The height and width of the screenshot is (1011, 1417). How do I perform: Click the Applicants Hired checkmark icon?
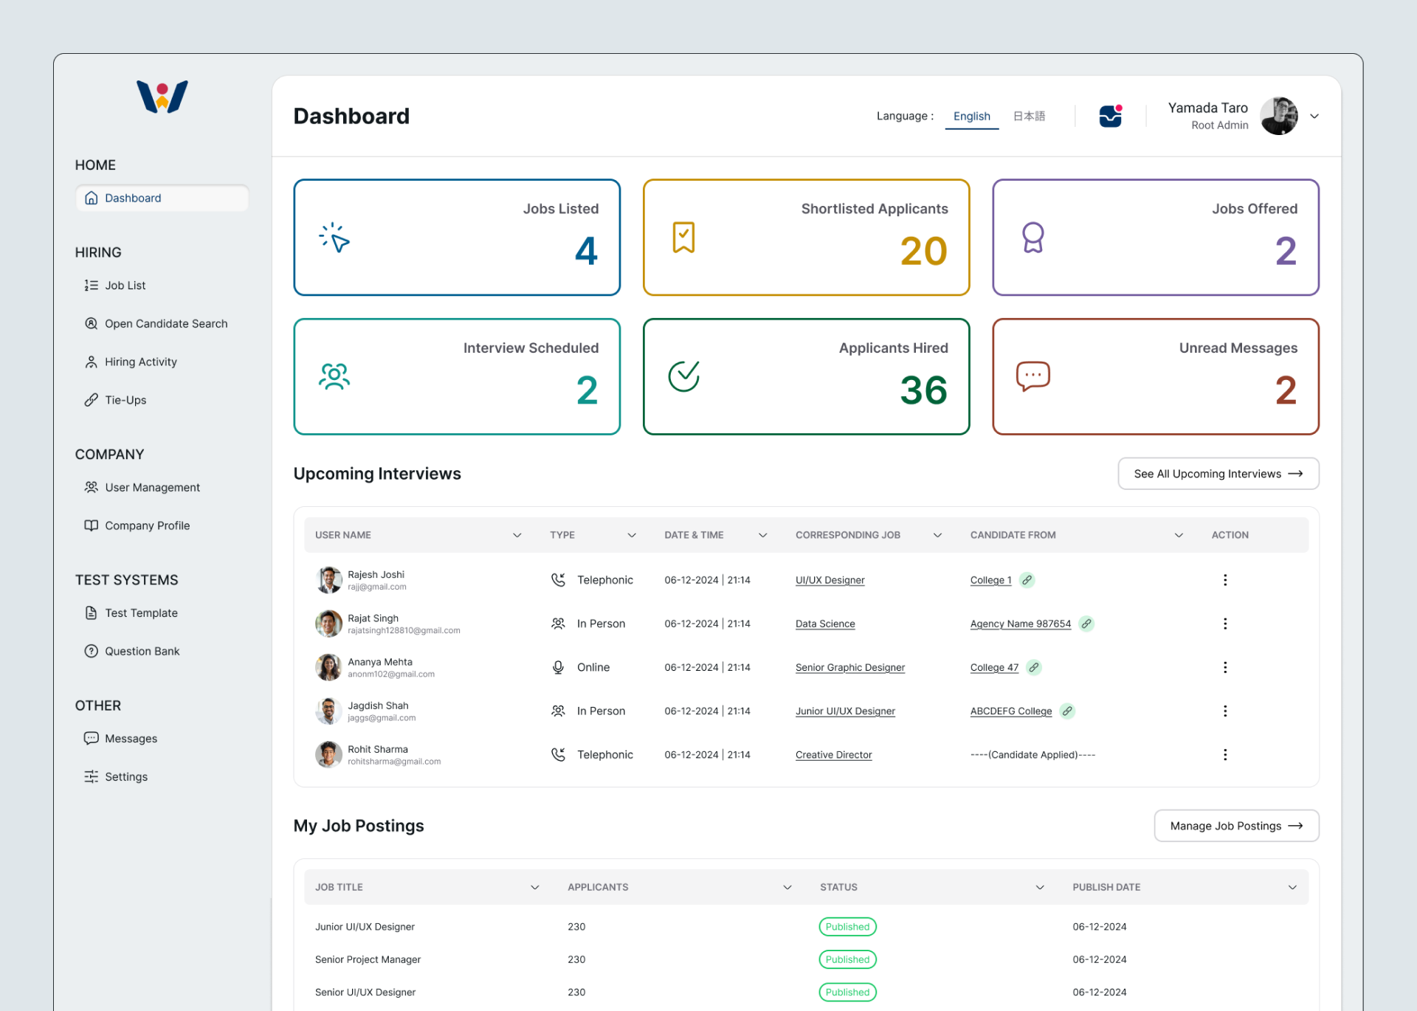684,376
